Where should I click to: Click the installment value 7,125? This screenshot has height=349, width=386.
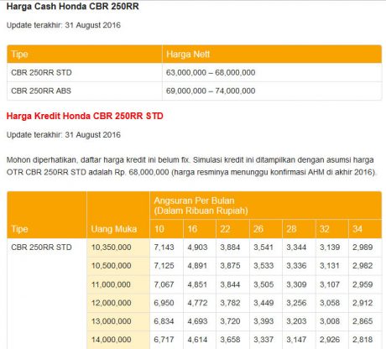[164, 266]
